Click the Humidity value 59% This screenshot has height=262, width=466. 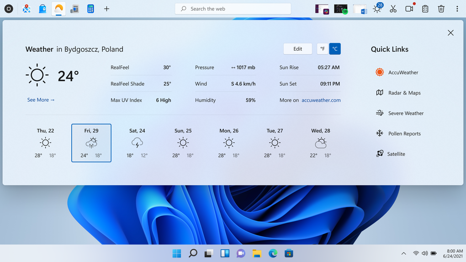(250, 100)
